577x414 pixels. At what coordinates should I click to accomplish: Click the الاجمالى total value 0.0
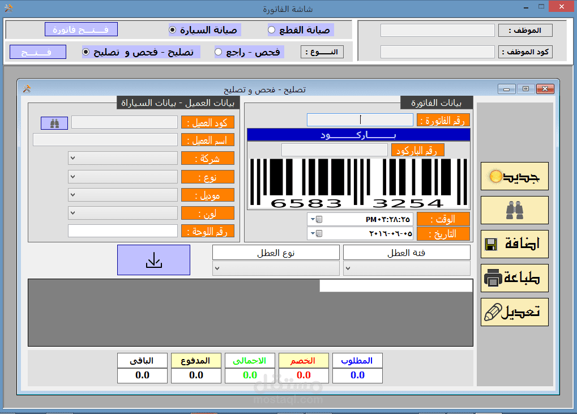(250, 375)
